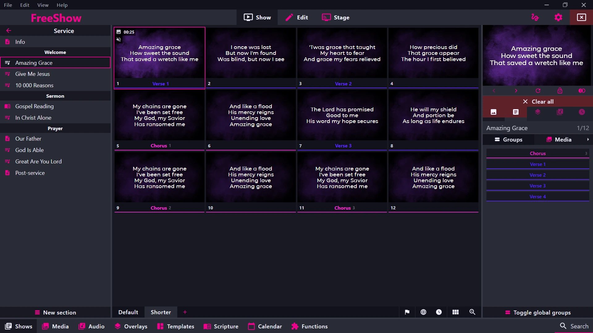
Task: Select the Verse 3 group label
Action: click(537, 186)
